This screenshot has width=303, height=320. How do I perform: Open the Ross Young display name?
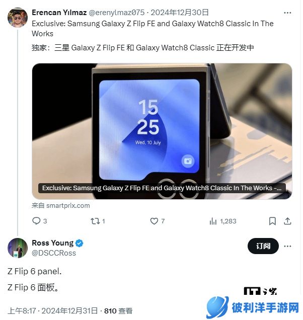[53, 243]
